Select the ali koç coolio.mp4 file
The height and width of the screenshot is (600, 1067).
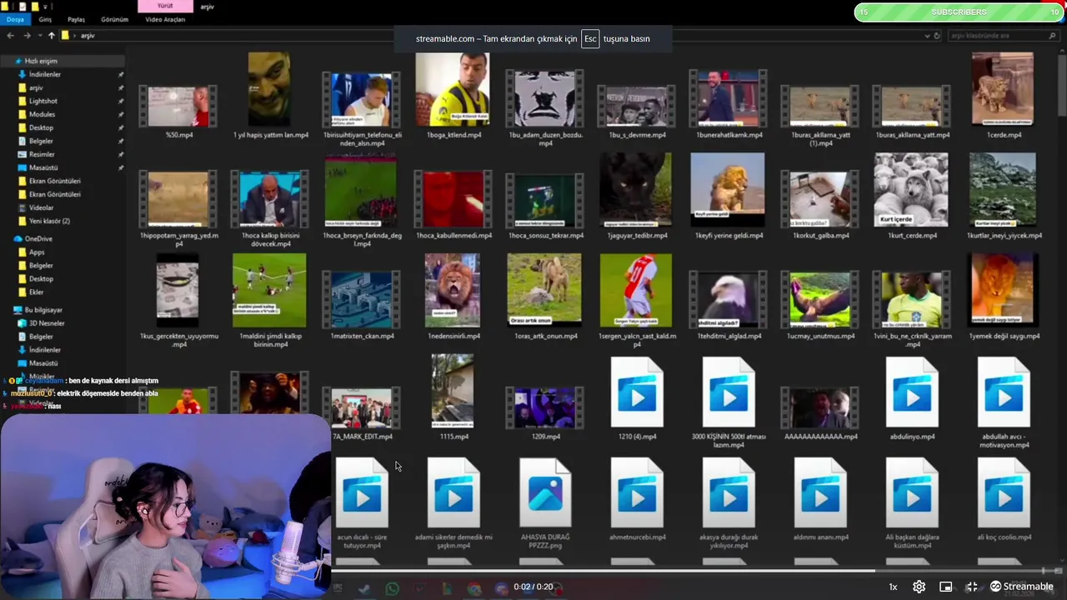pyautogui.click(x=1004, y=492)
